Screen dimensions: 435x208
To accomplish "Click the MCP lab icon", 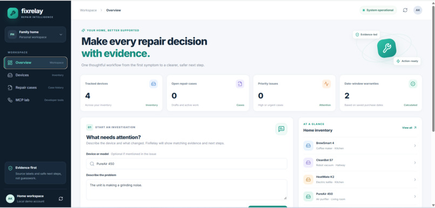I will coord(10,100).
